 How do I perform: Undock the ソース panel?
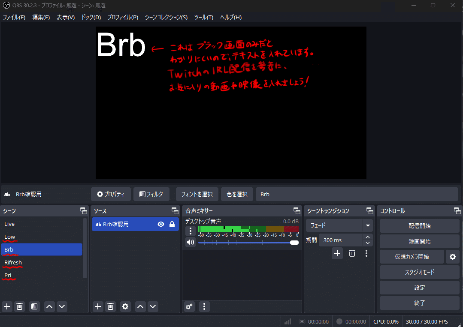click(175, 211)
